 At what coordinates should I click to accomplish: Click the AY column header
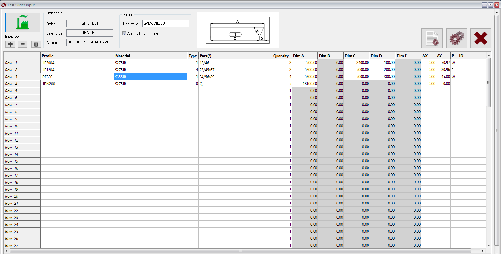443,56
